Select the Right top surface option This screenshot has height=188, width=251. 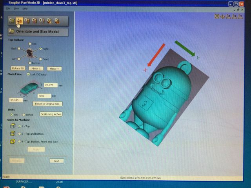tap(40, 49)
